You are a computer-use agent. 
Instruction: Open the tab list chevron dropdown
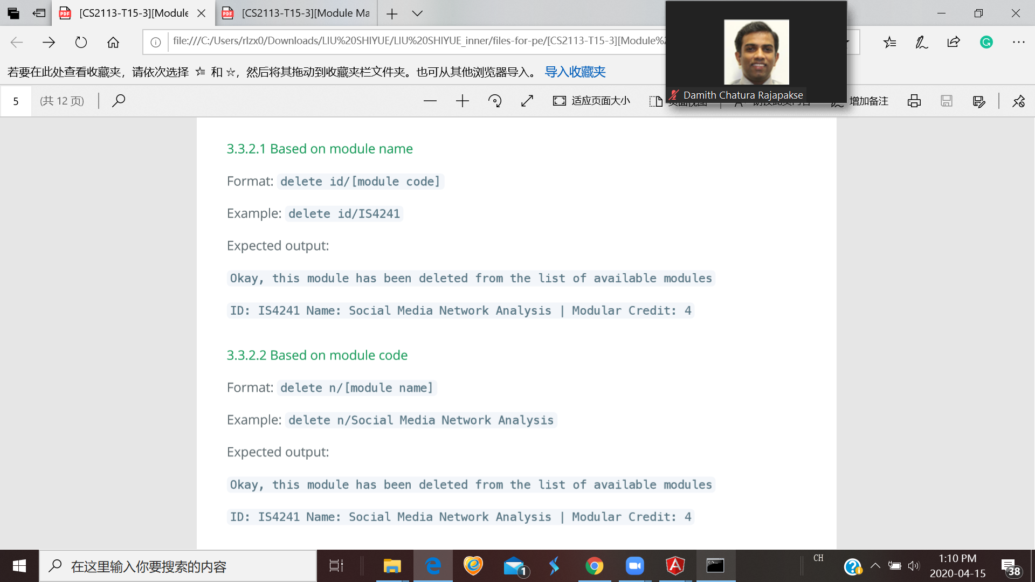(x=417, y=13)
